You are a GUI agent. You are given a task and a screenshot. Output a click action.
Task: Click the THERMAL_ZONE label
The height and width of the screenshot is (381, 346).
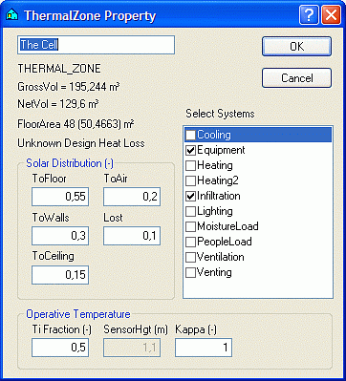(59, 69)
